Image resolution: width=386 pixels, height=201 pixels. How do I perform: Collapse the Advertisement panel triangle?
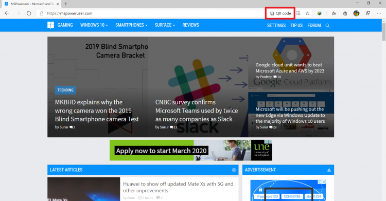click(x=329, y=170)
